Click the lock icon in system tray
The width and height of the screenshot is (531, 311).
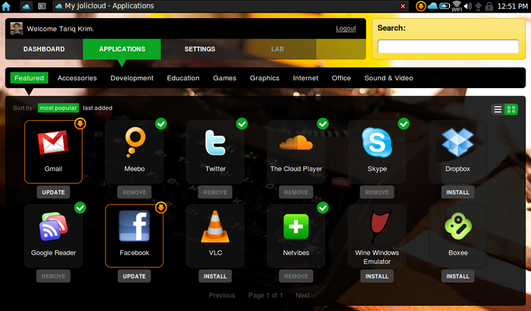click(489, 6)
